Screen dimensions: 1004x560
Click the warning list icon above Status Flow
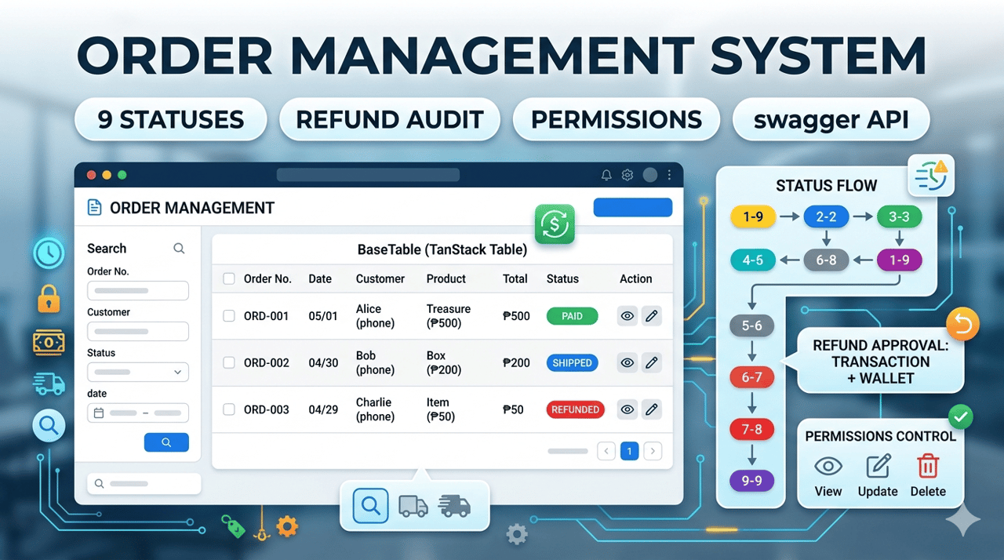[x=931, y=175]
